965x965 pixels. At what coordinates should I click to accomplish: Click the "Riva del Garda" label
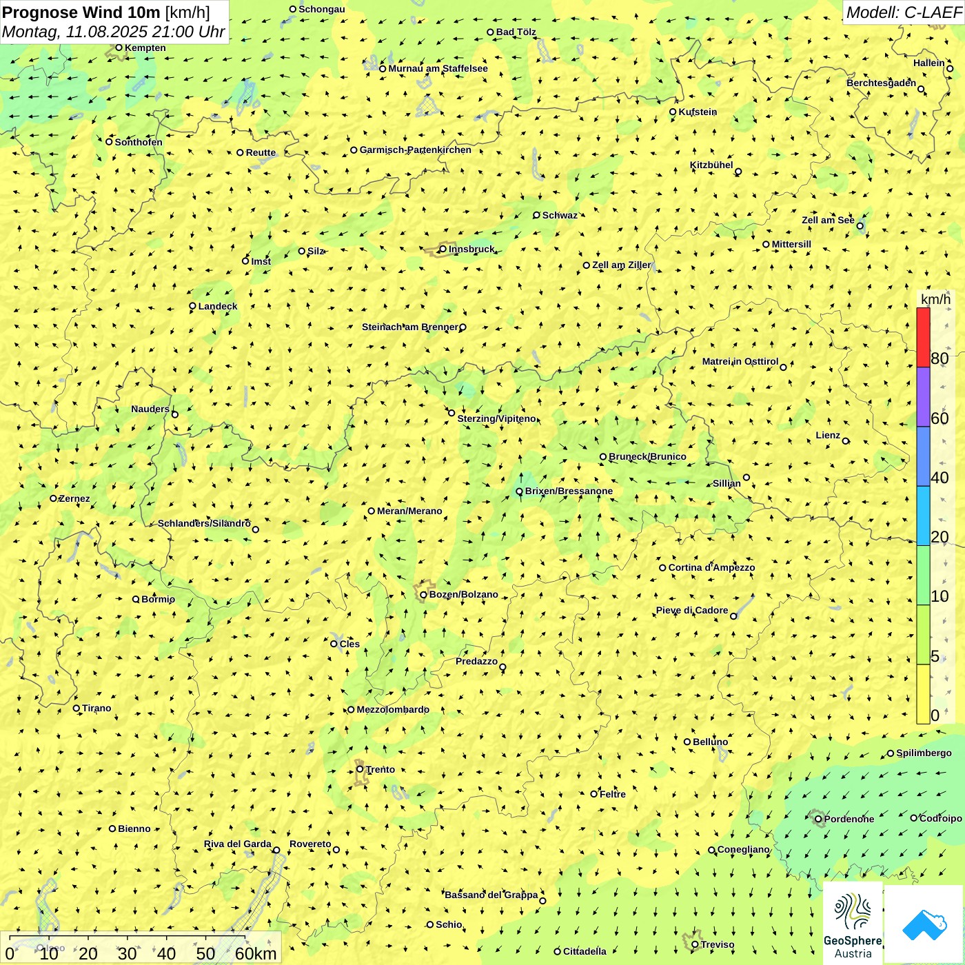[x=237, y=844]
